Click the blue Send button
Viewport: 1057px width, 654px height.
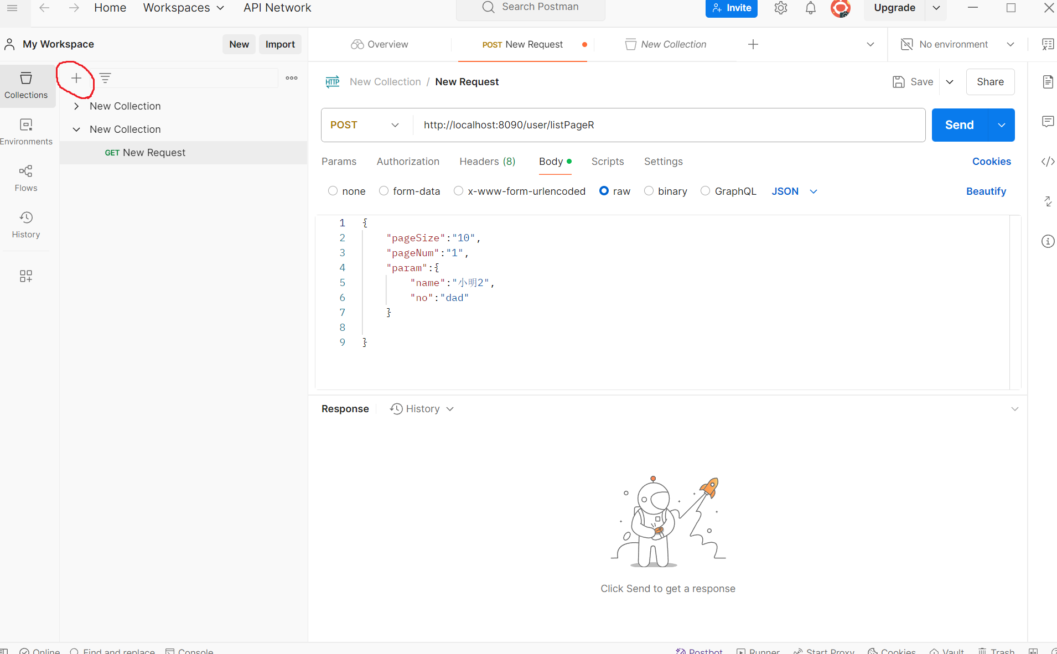pos(960,125)
